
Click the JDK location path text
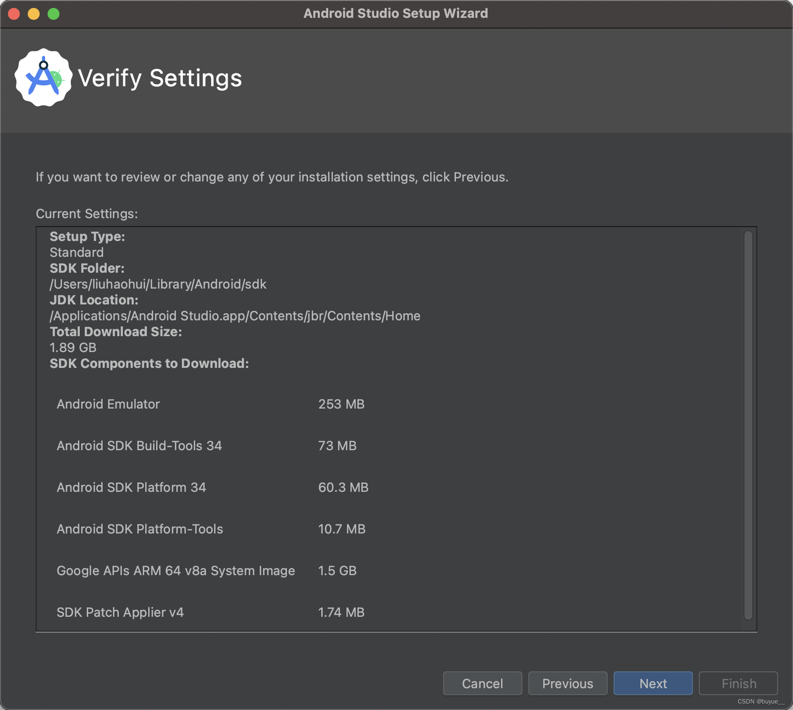click(x=235, y=316)
